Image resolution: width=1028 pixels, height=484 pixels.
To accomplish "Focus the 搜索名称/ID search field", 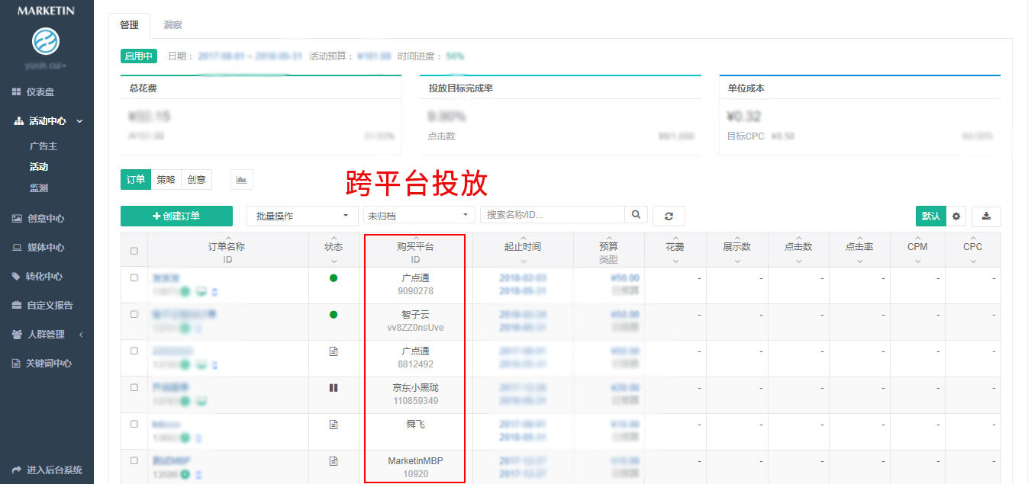I will [x=553, y=215].
